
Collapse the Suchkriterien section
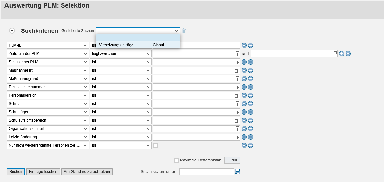click(12, 31)
